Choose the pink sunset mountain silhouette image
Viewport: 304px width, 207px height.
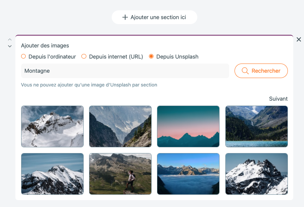pos(188,126)
